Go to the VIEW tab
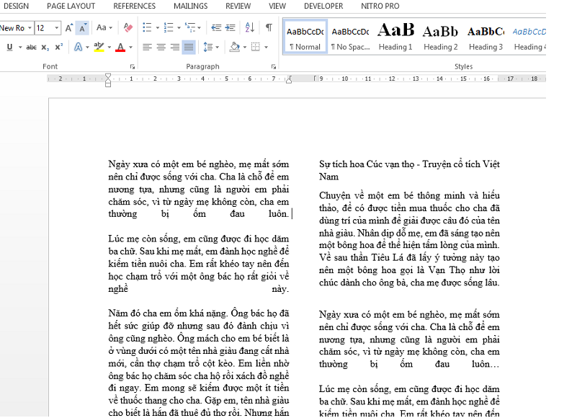This screenshot has height=418, width=577. click(x=277, y=6)
